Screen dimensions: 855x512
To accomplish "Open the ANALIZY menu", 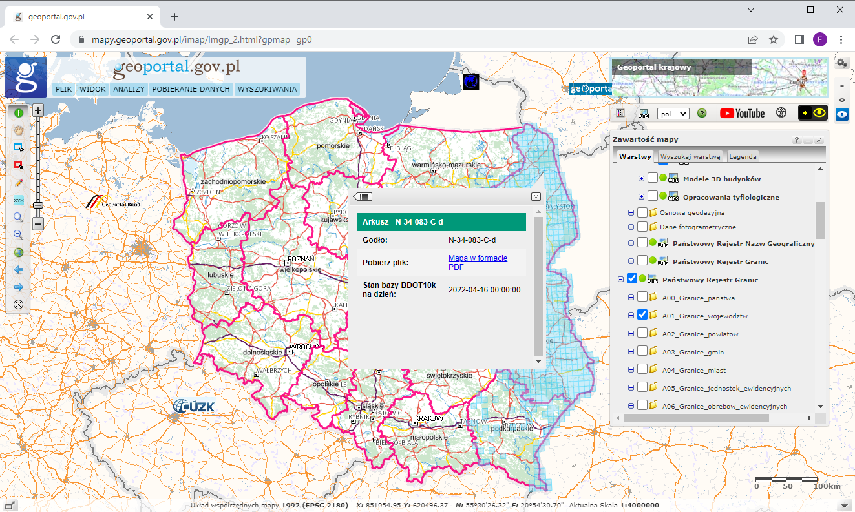I will coord(129,89).
